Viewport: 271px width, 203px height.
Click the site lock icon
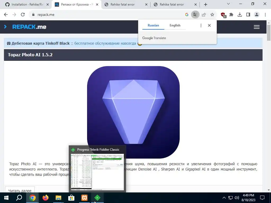33,15
